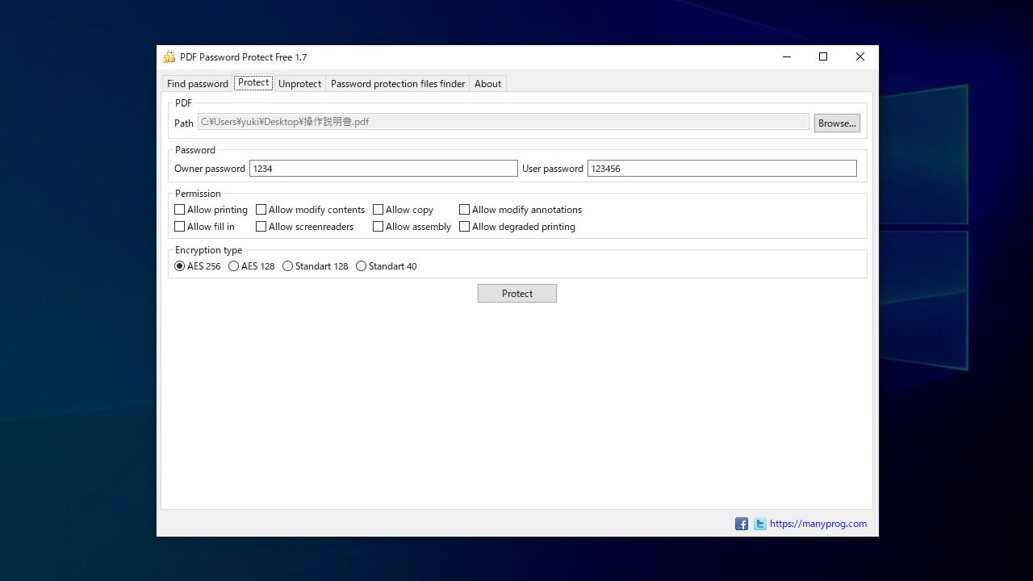Open the Twitter icon link
Screen dimensions: 1033x581
(759, 524)
